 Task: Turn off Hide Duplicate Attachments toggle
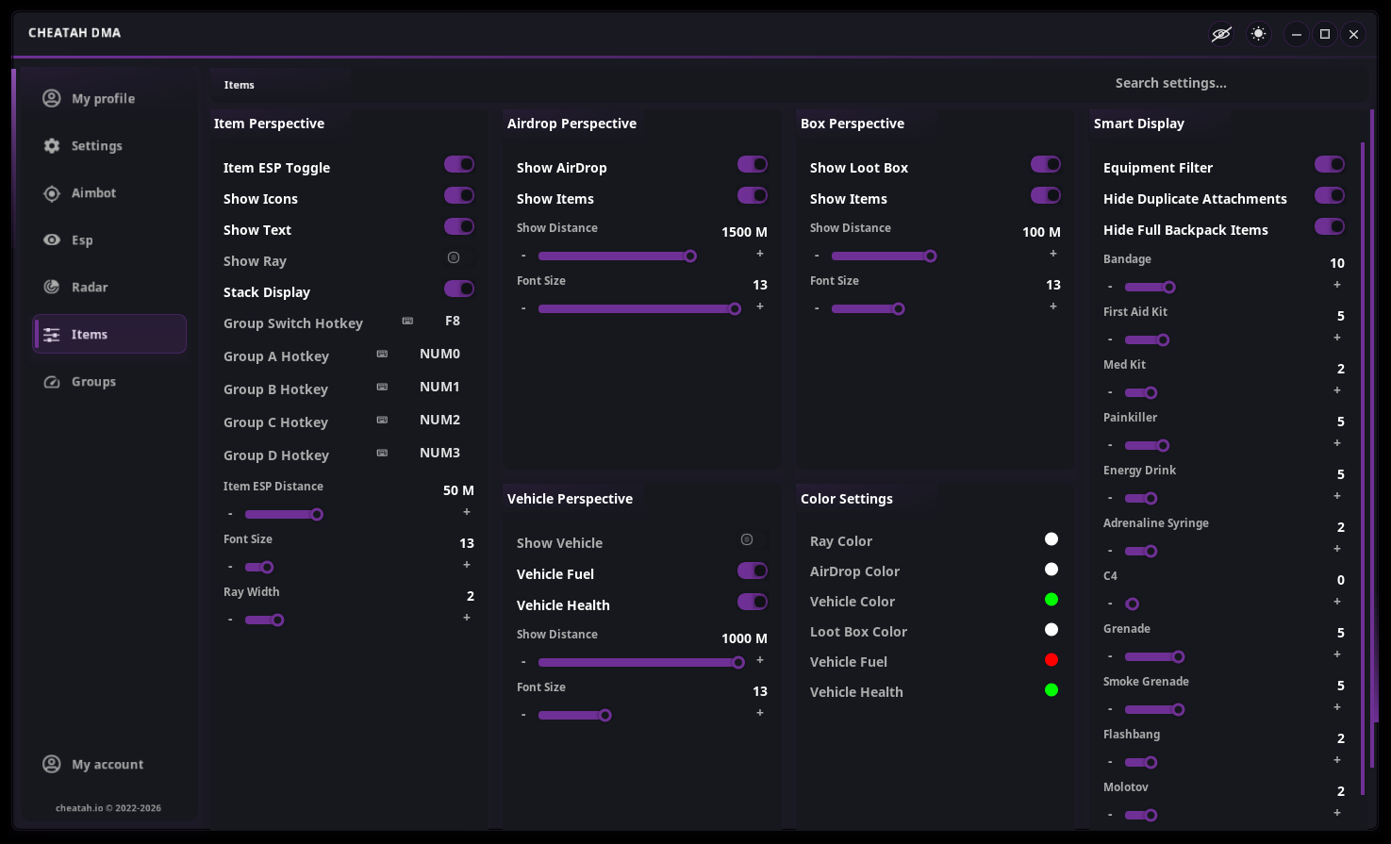[x=1330, y=196]
